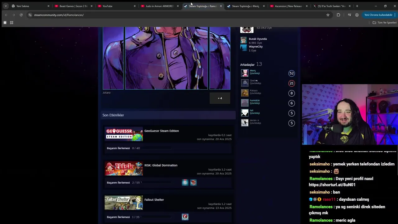The image size is (398, 224).
Task: Open the Chrome extensions puzzle icon
Action: (338, 15)
